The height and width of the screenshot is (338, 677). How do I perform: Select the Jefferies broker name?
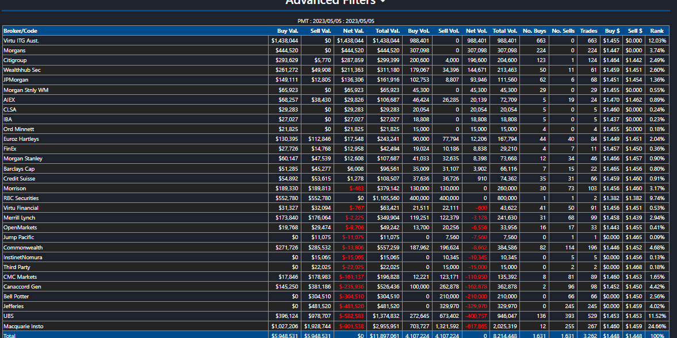pyautogui.click(x=14, y=306)
